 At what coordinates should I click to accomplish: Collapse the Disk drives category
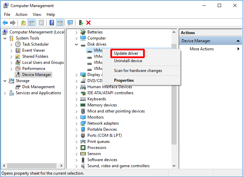76,44
